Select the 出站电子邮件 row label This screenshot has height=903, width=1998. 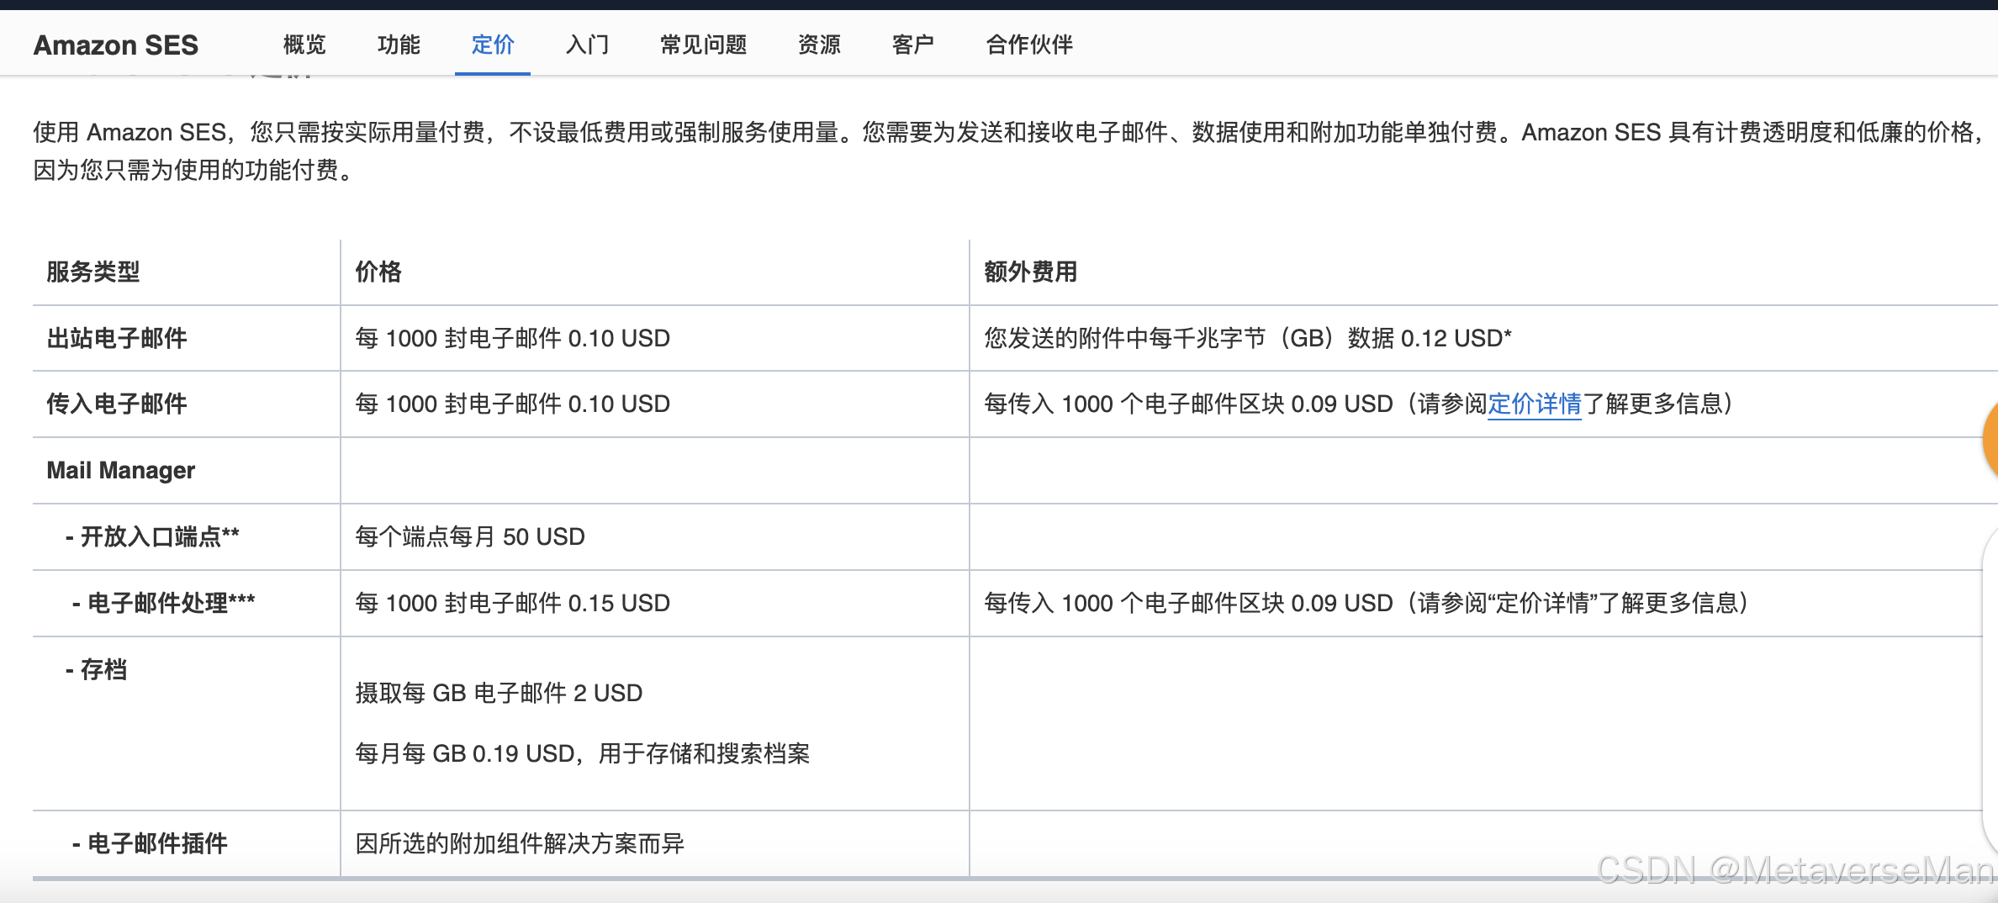[117, 338]
